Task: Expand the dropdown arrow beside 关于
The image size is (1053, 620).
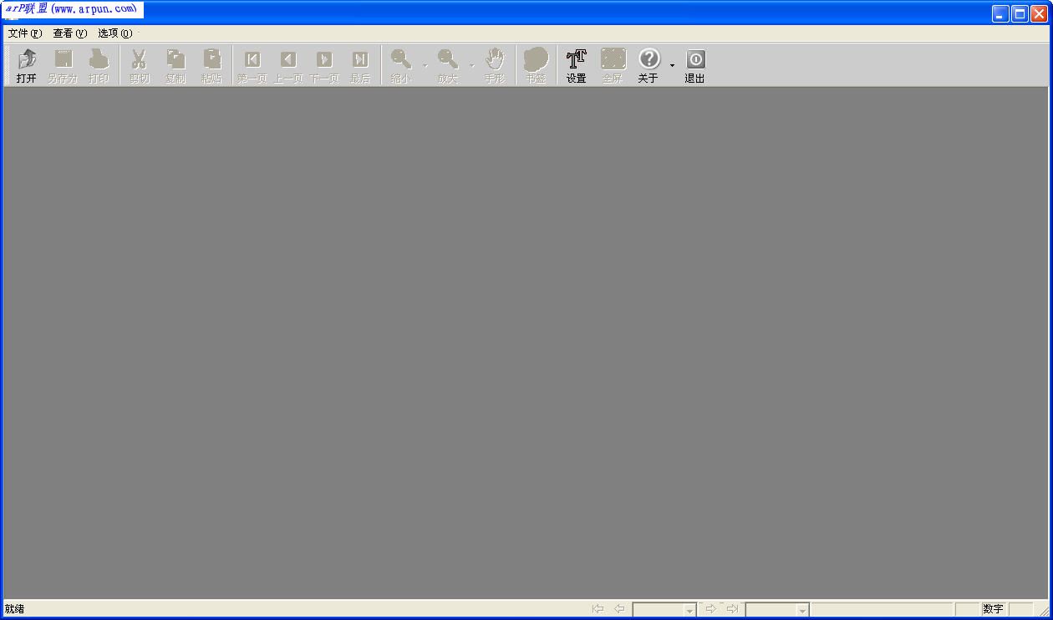Action: (671, 64)
